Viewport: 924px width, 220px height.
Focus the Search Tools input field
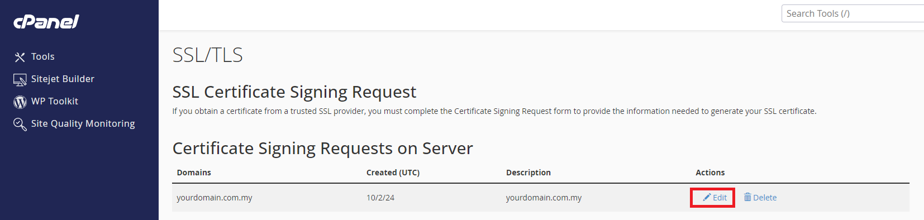click(852, 13)
